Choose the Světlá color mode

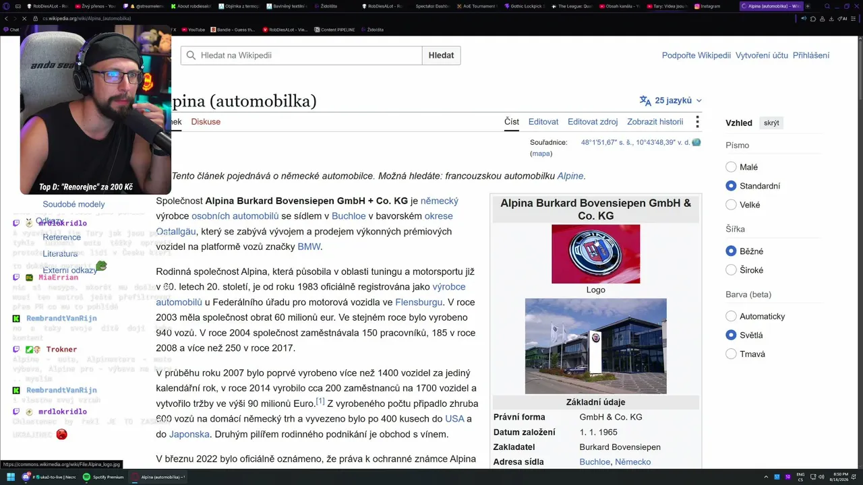tap(731, 335)
